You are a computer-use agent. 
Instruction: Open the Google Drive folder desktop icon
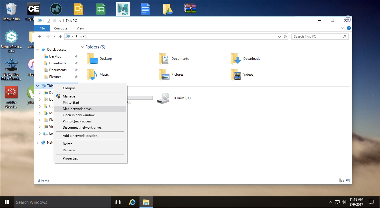coord(168,9)
